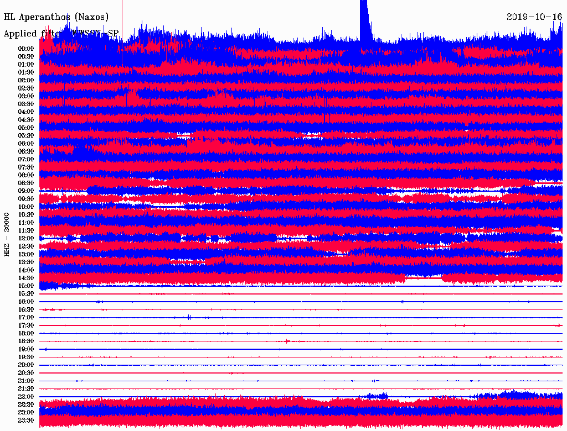The image size is (567, 431).
Task: Select the 18:30 time label
Action: tap(26, 341)
